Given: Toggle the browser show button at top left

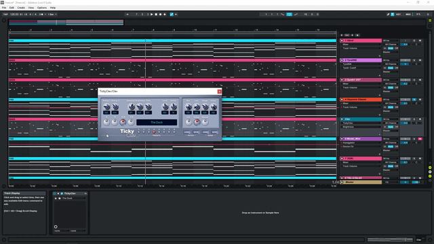Looking at the screenshot, I should pos(4,20).
